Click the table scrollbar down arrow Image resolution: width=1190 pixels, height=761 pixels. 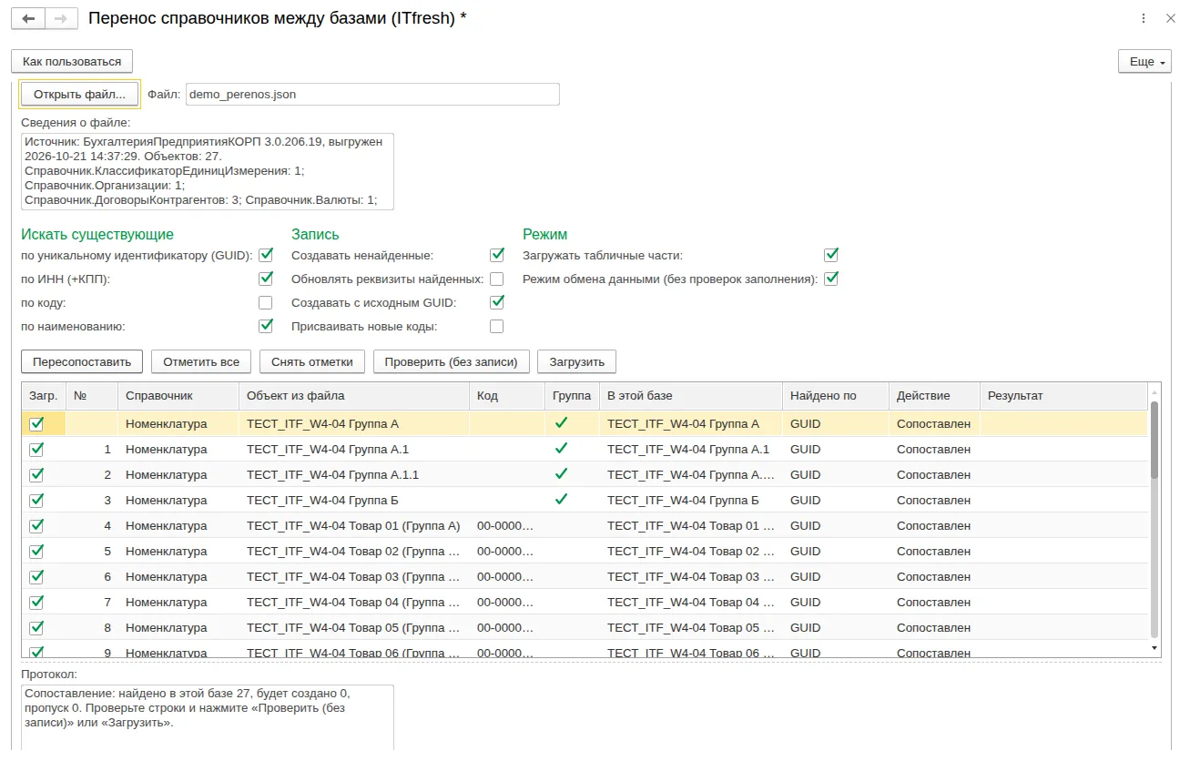pyautogui.click(x=1154, y=647)
